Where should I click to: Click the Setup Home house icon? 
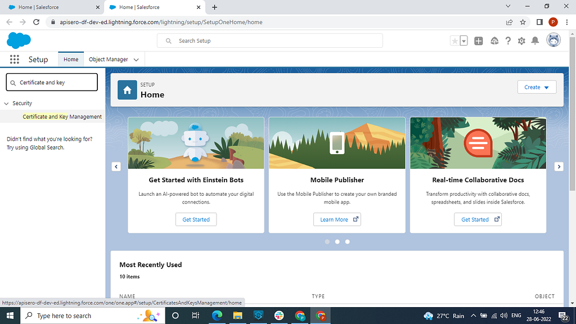pos(127,90)
